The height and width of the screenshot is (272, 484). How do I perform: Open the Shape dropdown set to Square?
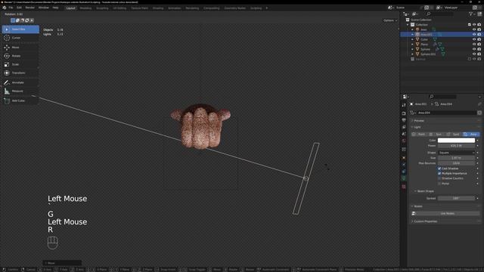tap(456, 153)
